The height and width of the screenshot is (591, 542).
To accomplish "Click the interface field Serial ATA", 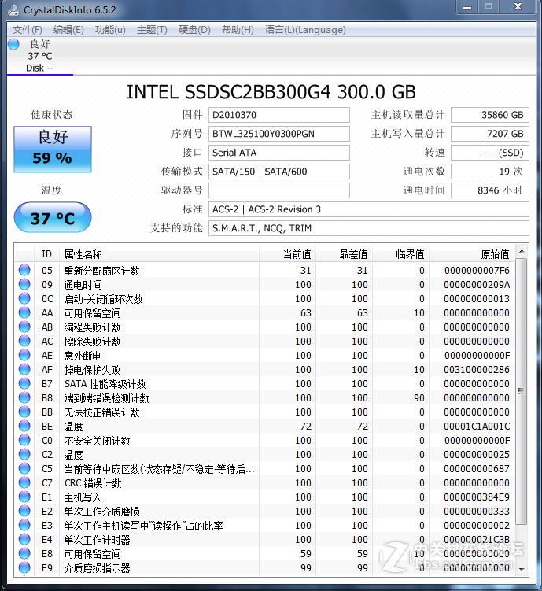I will (279, 153).
